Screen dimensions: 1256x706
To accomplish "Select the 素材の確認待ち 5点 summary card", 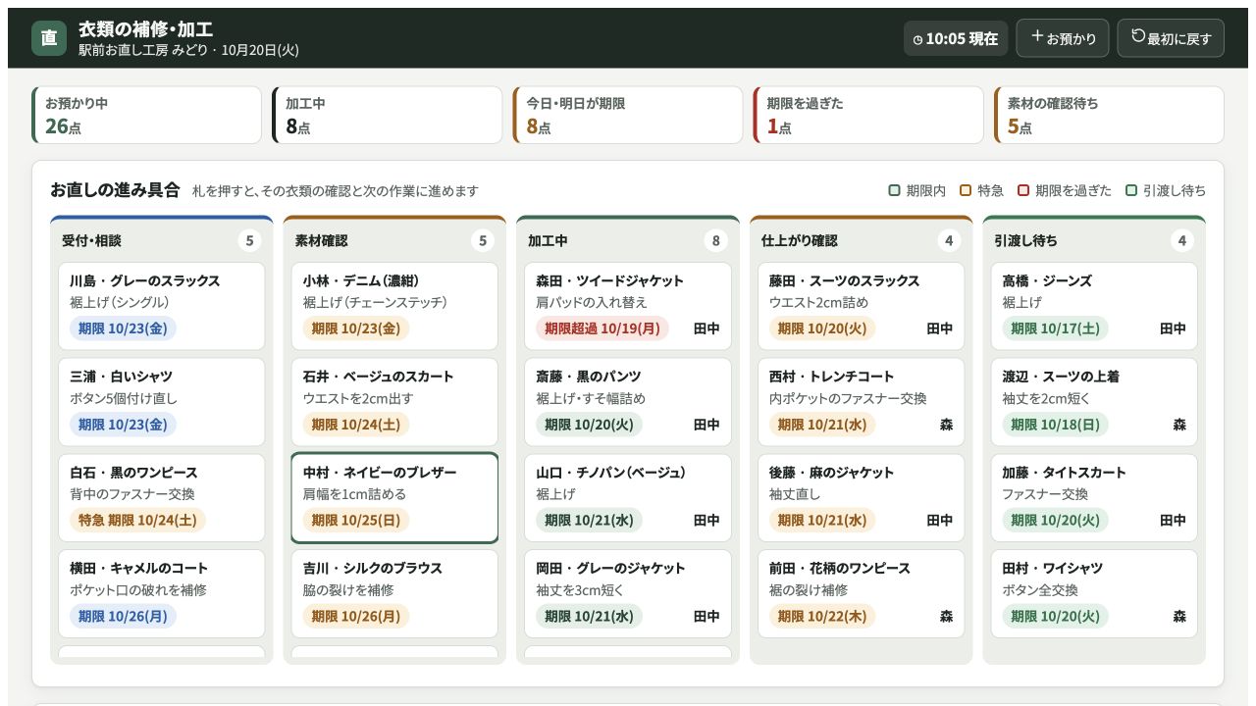I will coord(1109,115).
